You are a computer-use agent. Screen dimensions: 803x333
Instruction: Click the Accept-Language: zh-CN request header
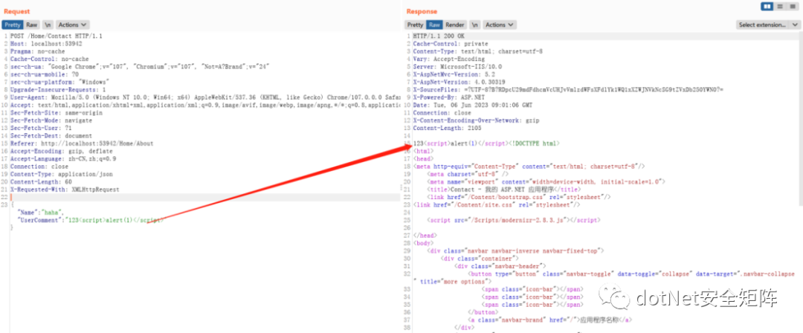[63, 159]
